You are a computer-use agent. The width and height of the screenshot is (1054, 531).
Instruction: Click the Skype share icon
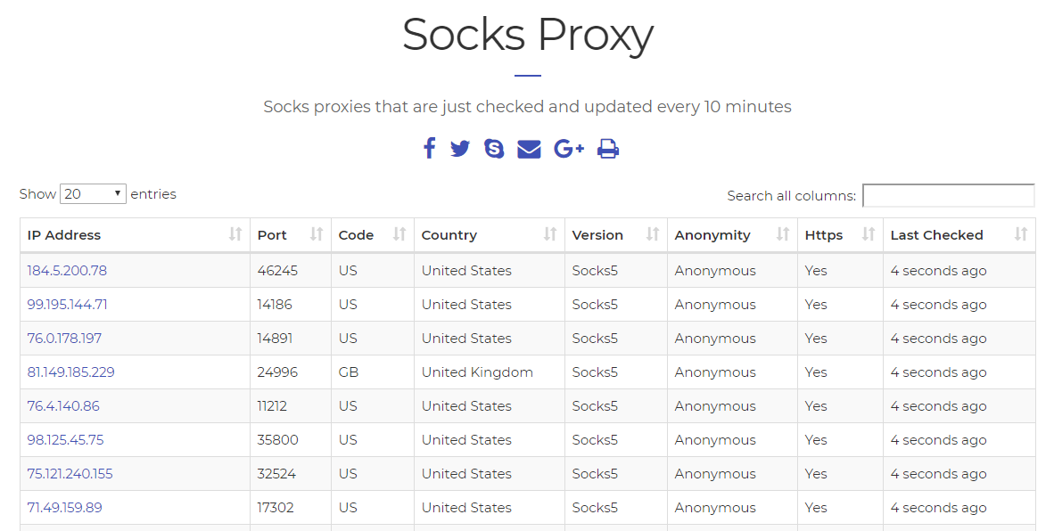coord(494,149)
